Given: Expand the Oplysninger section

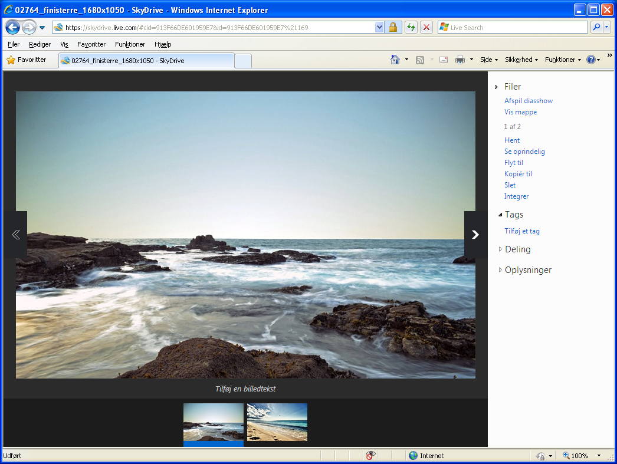Looking at the screenshot, I should pos(528,270).
